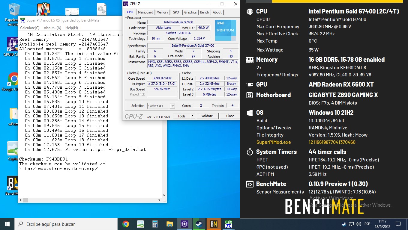The width and height of the screenshot is (408, 230).
Task: Switch to the Memory tab
Action: (162, 12)
